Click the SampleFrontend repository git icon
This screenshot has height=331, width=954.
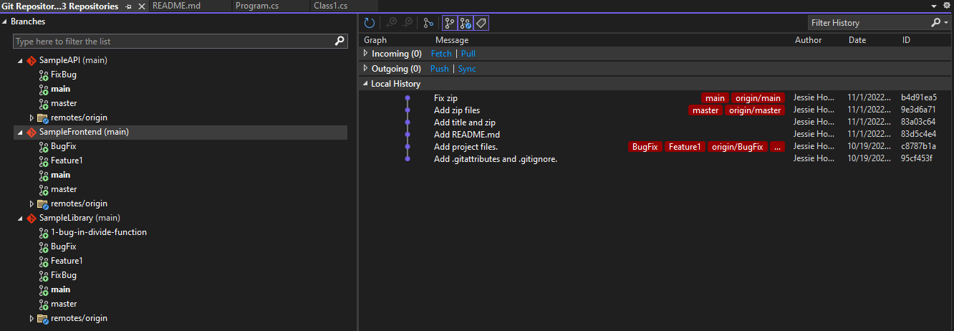click(x=32, y=132)
